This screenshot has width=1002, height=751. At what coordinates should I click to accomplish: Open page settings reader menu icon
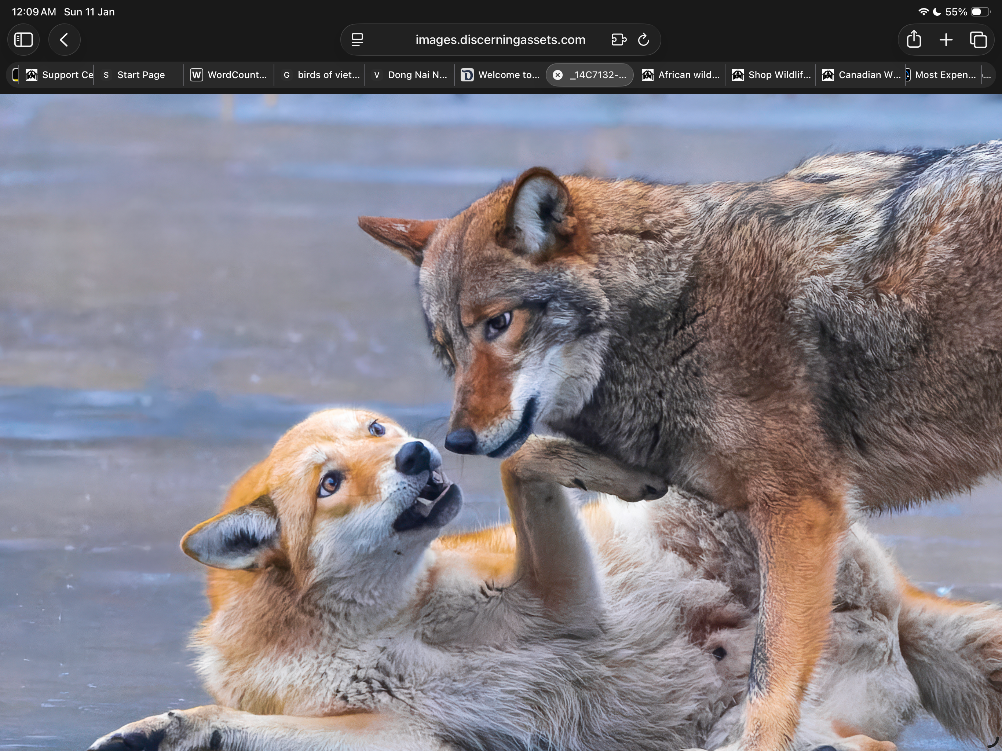coord(357,40)
